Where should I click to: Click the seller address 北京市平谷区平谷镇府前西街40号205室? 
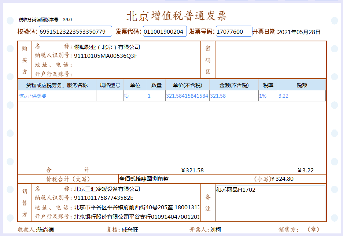point(123,207)
